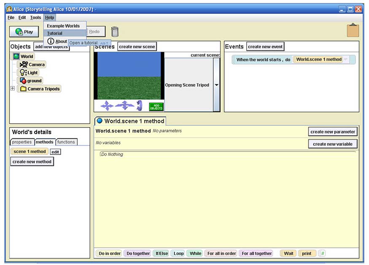Image resolution: width=369 pixels, height=265 pixels.
Task: Switch to the properties tab
Action: tap(22, 142)
